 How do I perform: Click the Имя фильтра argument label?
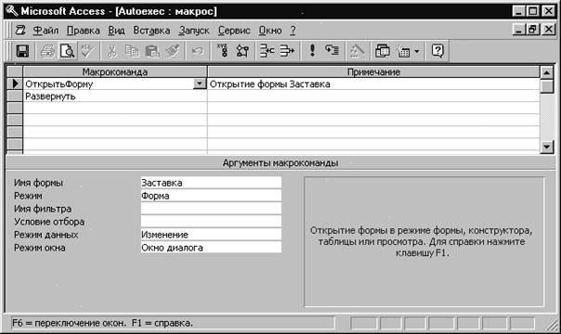(43, 209)
